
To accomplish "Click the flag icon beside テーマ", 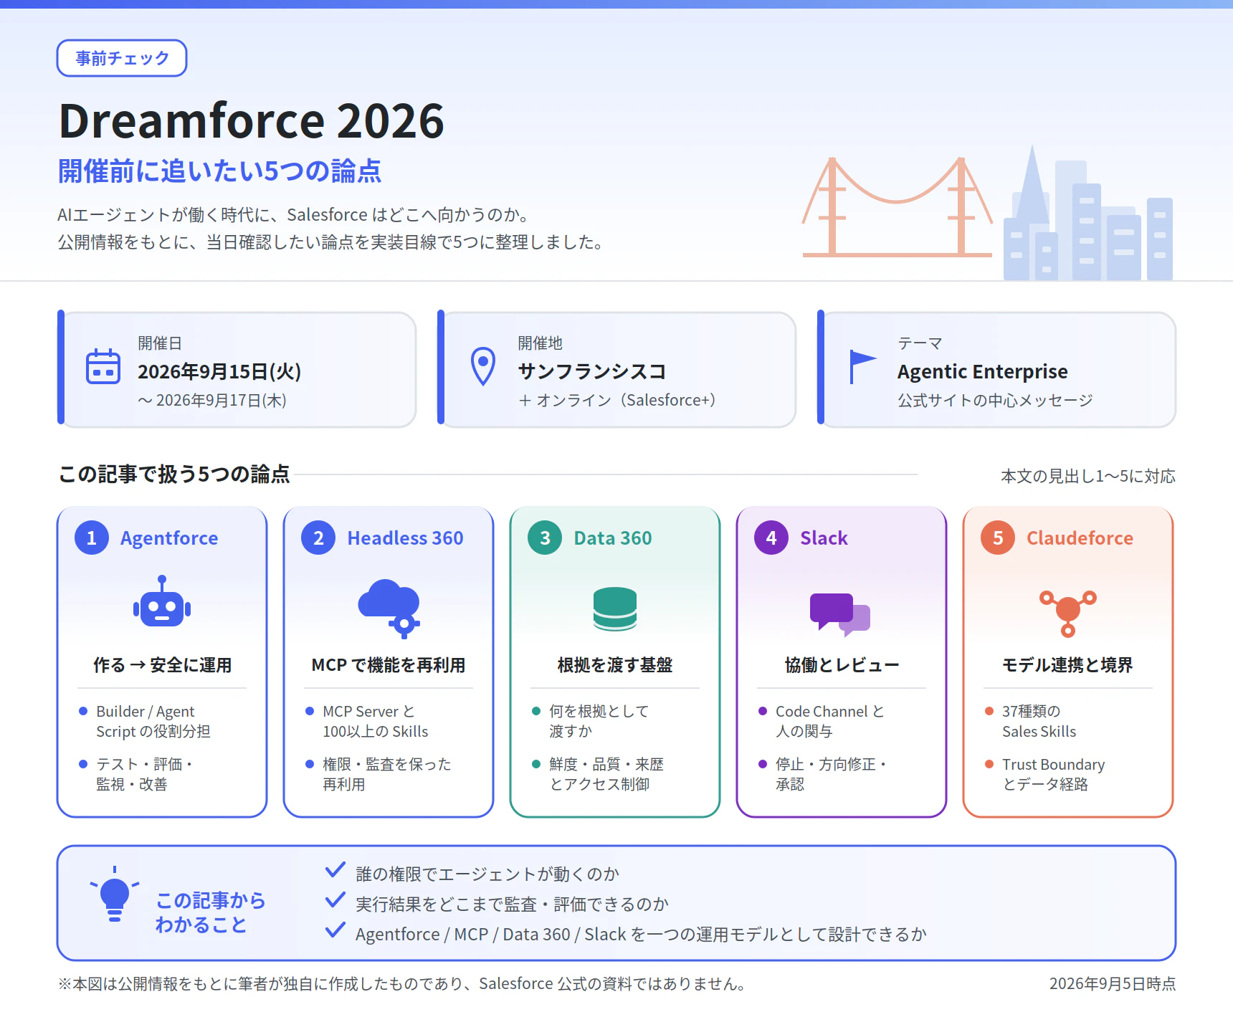I will coord(862,366).
